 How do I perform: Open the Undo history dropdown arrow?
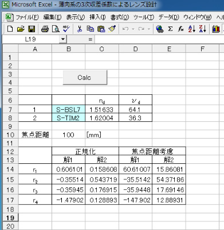[x=133, y=29]
